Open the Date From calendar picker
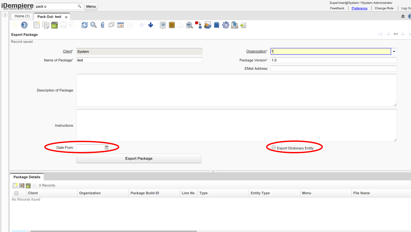Viewport: 411px width, 232px height. [106, 148]
